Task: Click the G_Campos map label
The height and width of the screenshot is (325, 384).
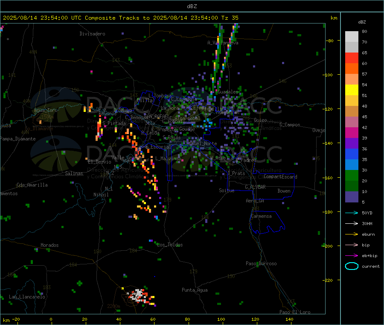Action: tap(290, 125)
